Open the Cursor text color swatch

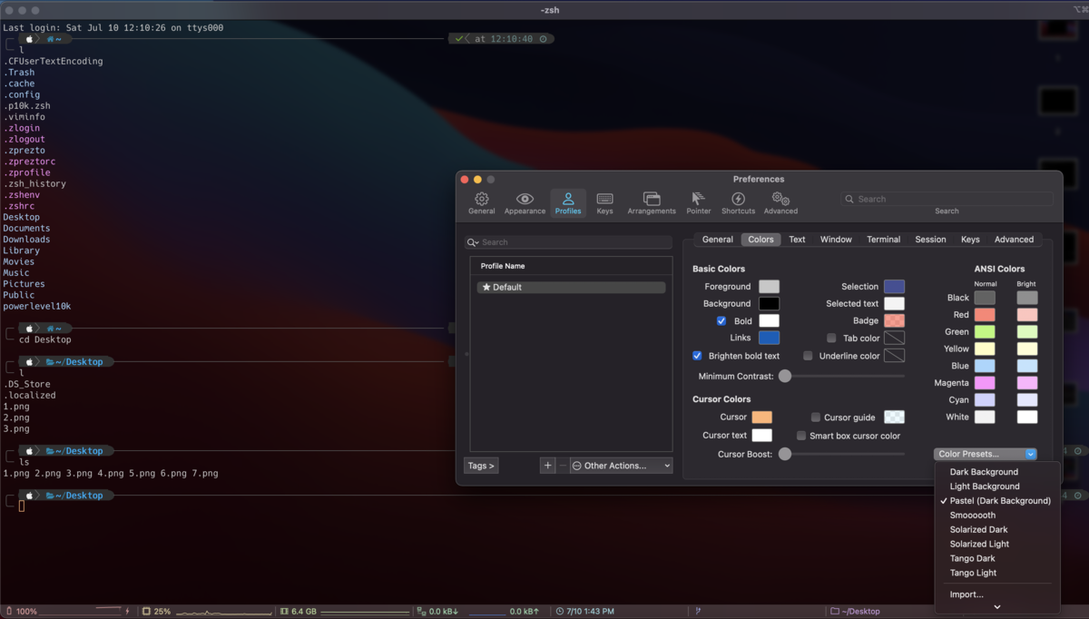tap(761, 436)
